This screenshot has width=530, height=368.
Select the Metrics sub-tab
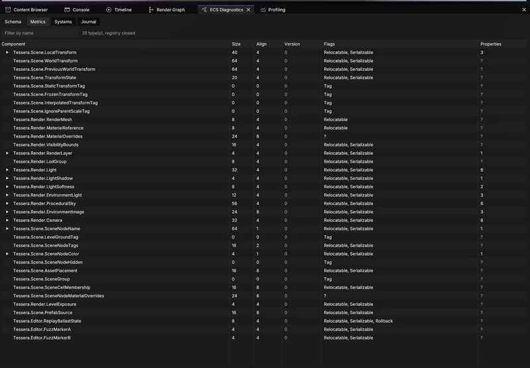pos(38,22)
